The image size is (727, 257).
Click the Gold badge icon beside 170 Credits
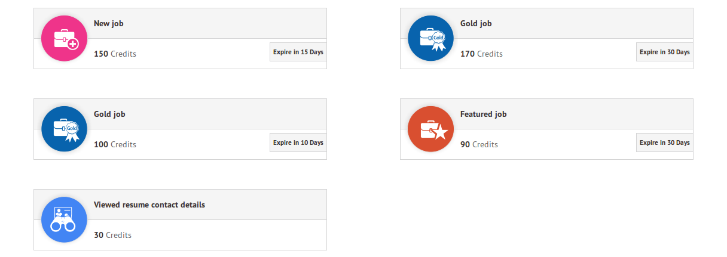pos(430,38)
